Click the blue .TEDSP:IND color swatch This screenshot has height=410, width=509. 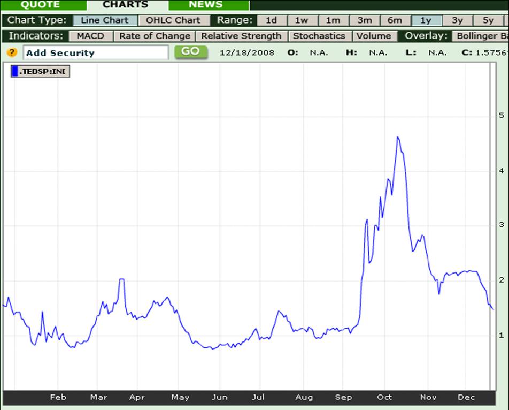(x=14, y=71)
